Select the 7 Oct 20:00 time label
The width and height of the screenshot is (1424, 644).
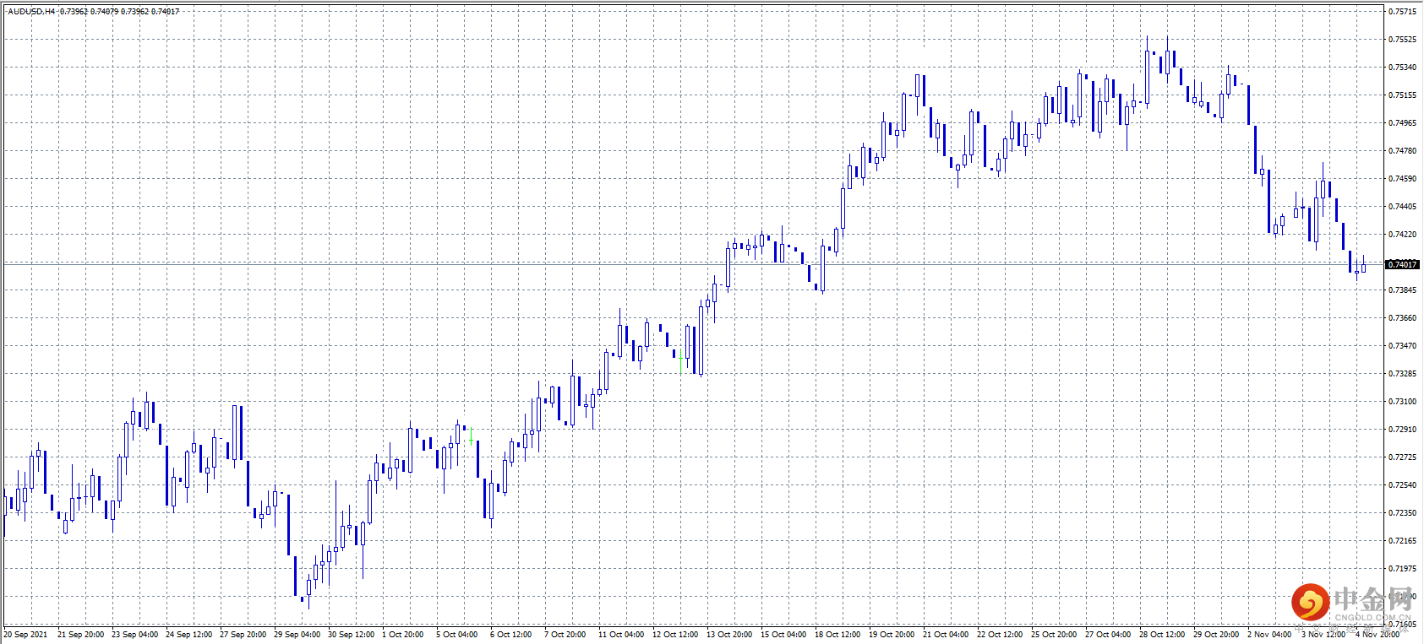coord(565,635)
